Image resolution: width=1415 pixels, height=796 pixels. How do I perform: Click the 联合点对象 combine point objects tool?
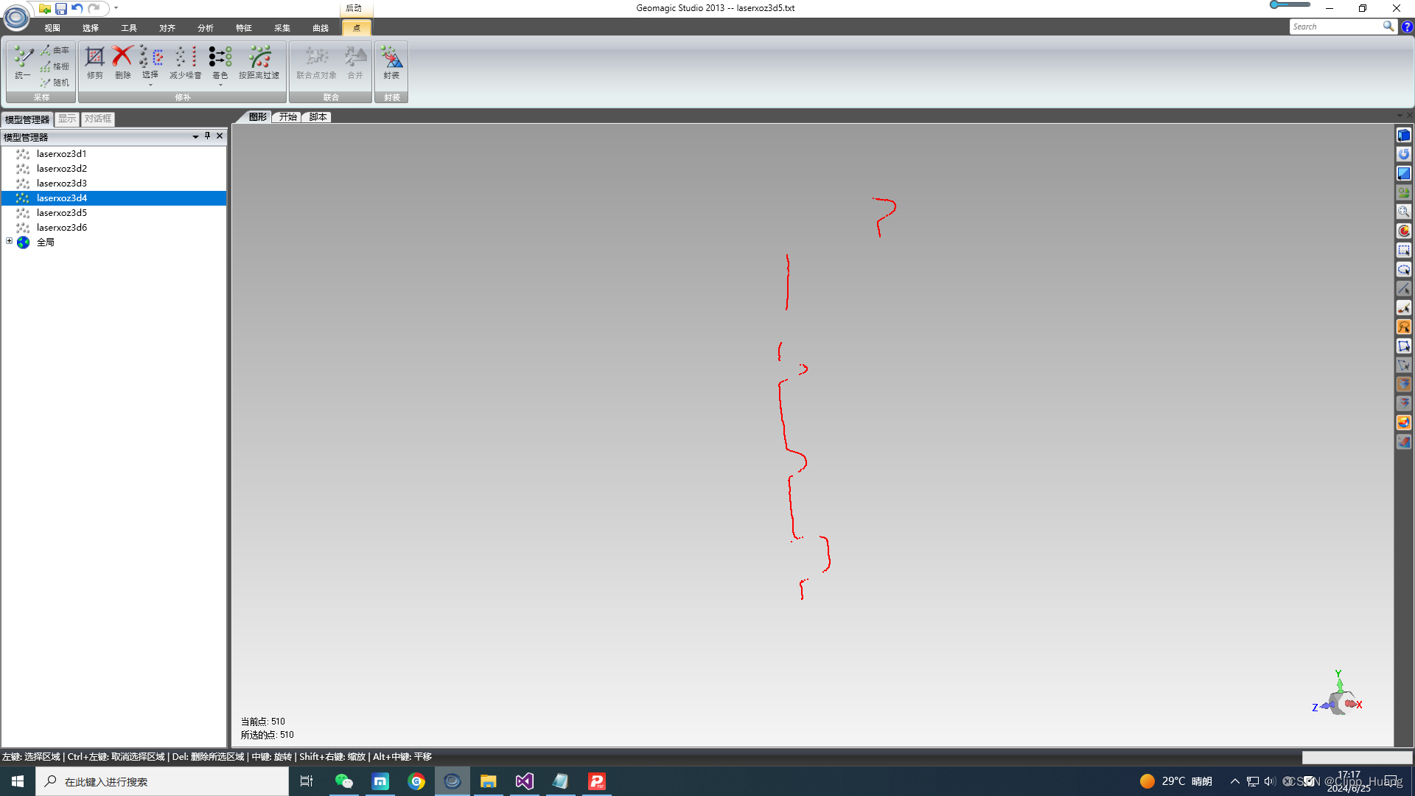316,63
